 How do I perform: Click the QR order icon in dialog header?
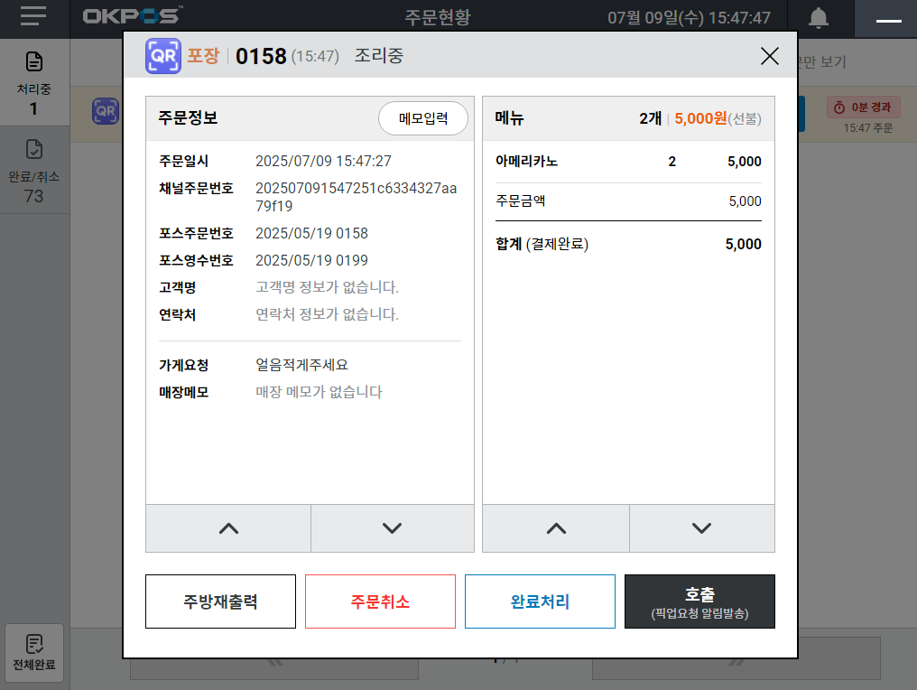pyautogui.click(x=163, y=56)
